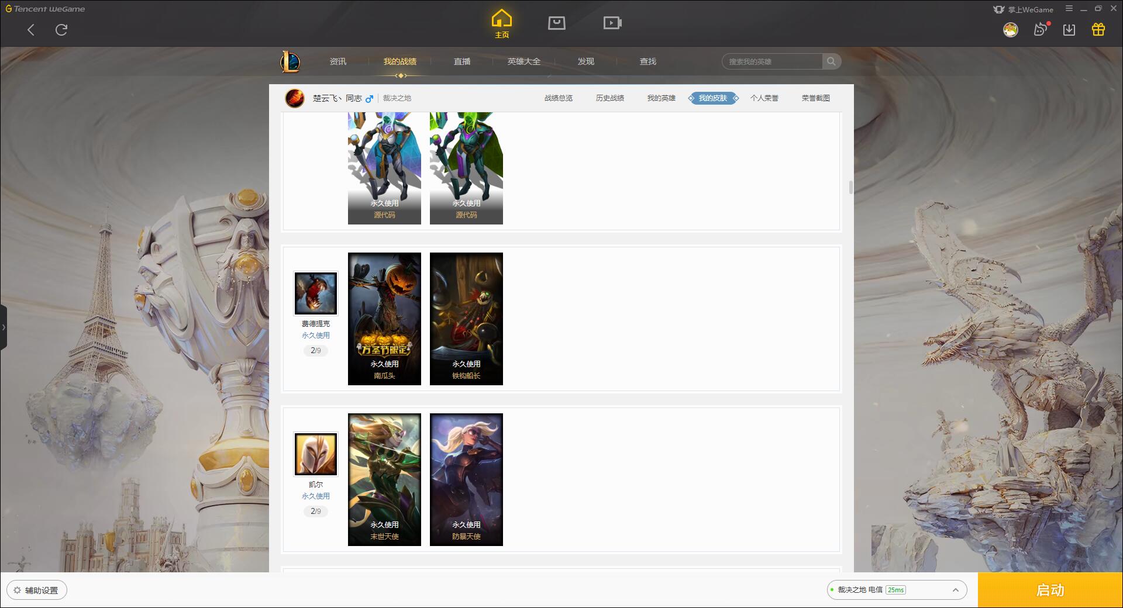Open the user avatar icon at top right
This screenshot has width=1123, height=608.
(1010, 30)
